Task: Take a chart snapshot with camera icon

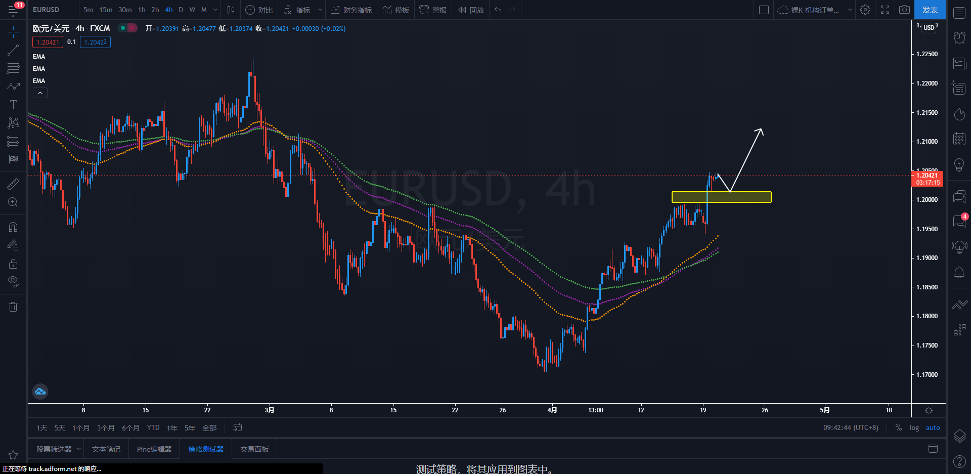Action: tap(904, 10)
